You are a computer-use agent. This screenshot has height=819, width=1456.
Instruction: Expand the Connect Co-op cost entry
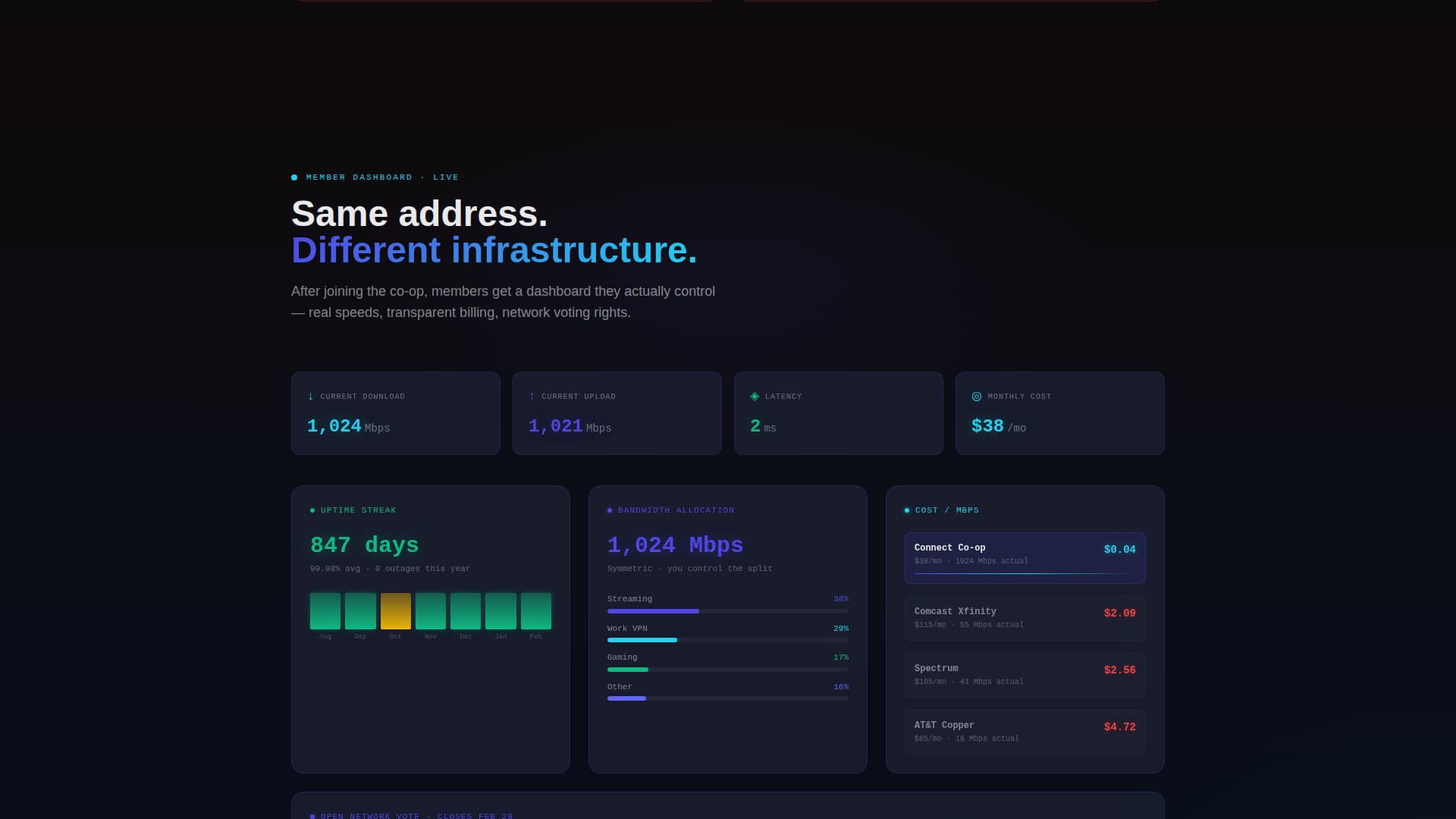click(x=1025, y=558)
